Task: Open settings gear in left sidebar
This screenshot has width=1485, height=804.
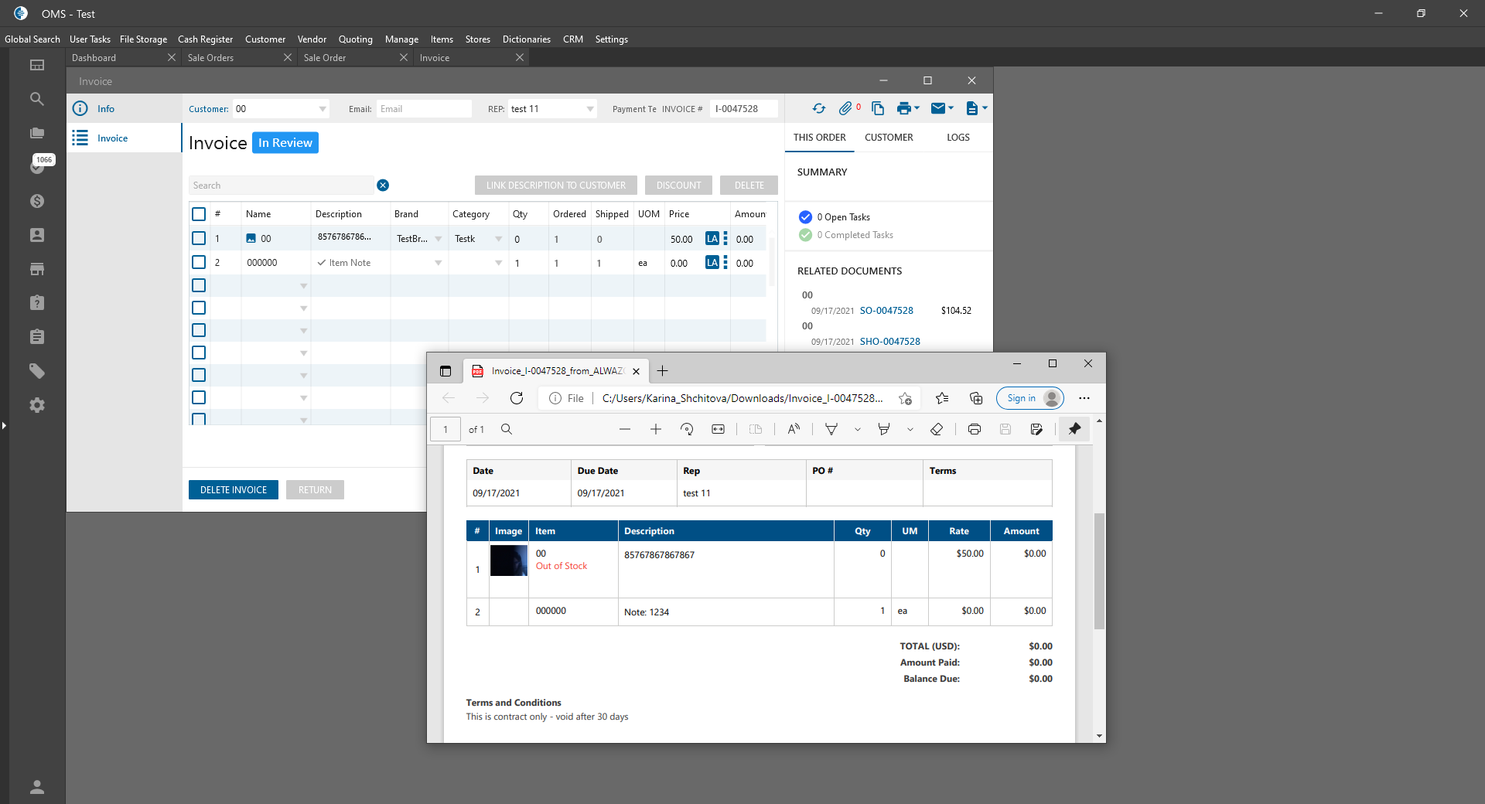Action: pos(36,405)
